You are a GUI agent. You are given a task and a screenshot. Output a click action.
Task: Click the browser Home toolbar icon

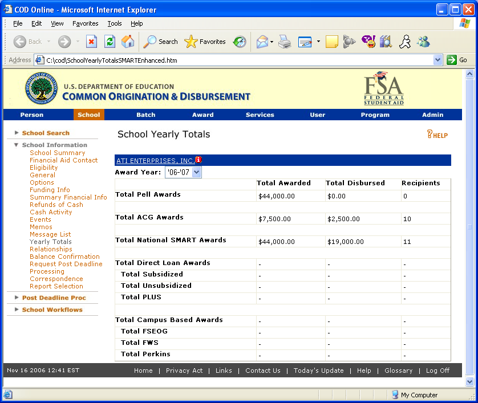click(128, 42)
